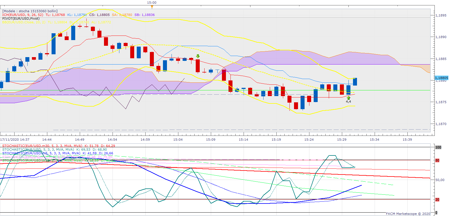Click the 15:04 time axis label
Screen dimensions: 451x216
click(178, 140)
